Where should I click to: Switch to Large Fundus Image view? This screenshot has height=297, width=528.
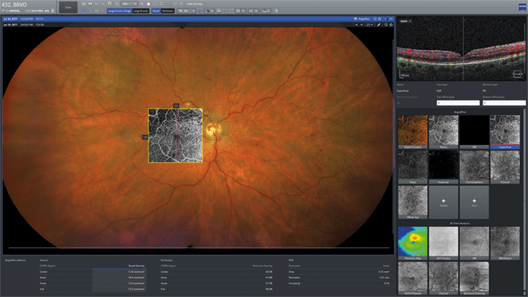pyautogui.click(x=119, y=11)
